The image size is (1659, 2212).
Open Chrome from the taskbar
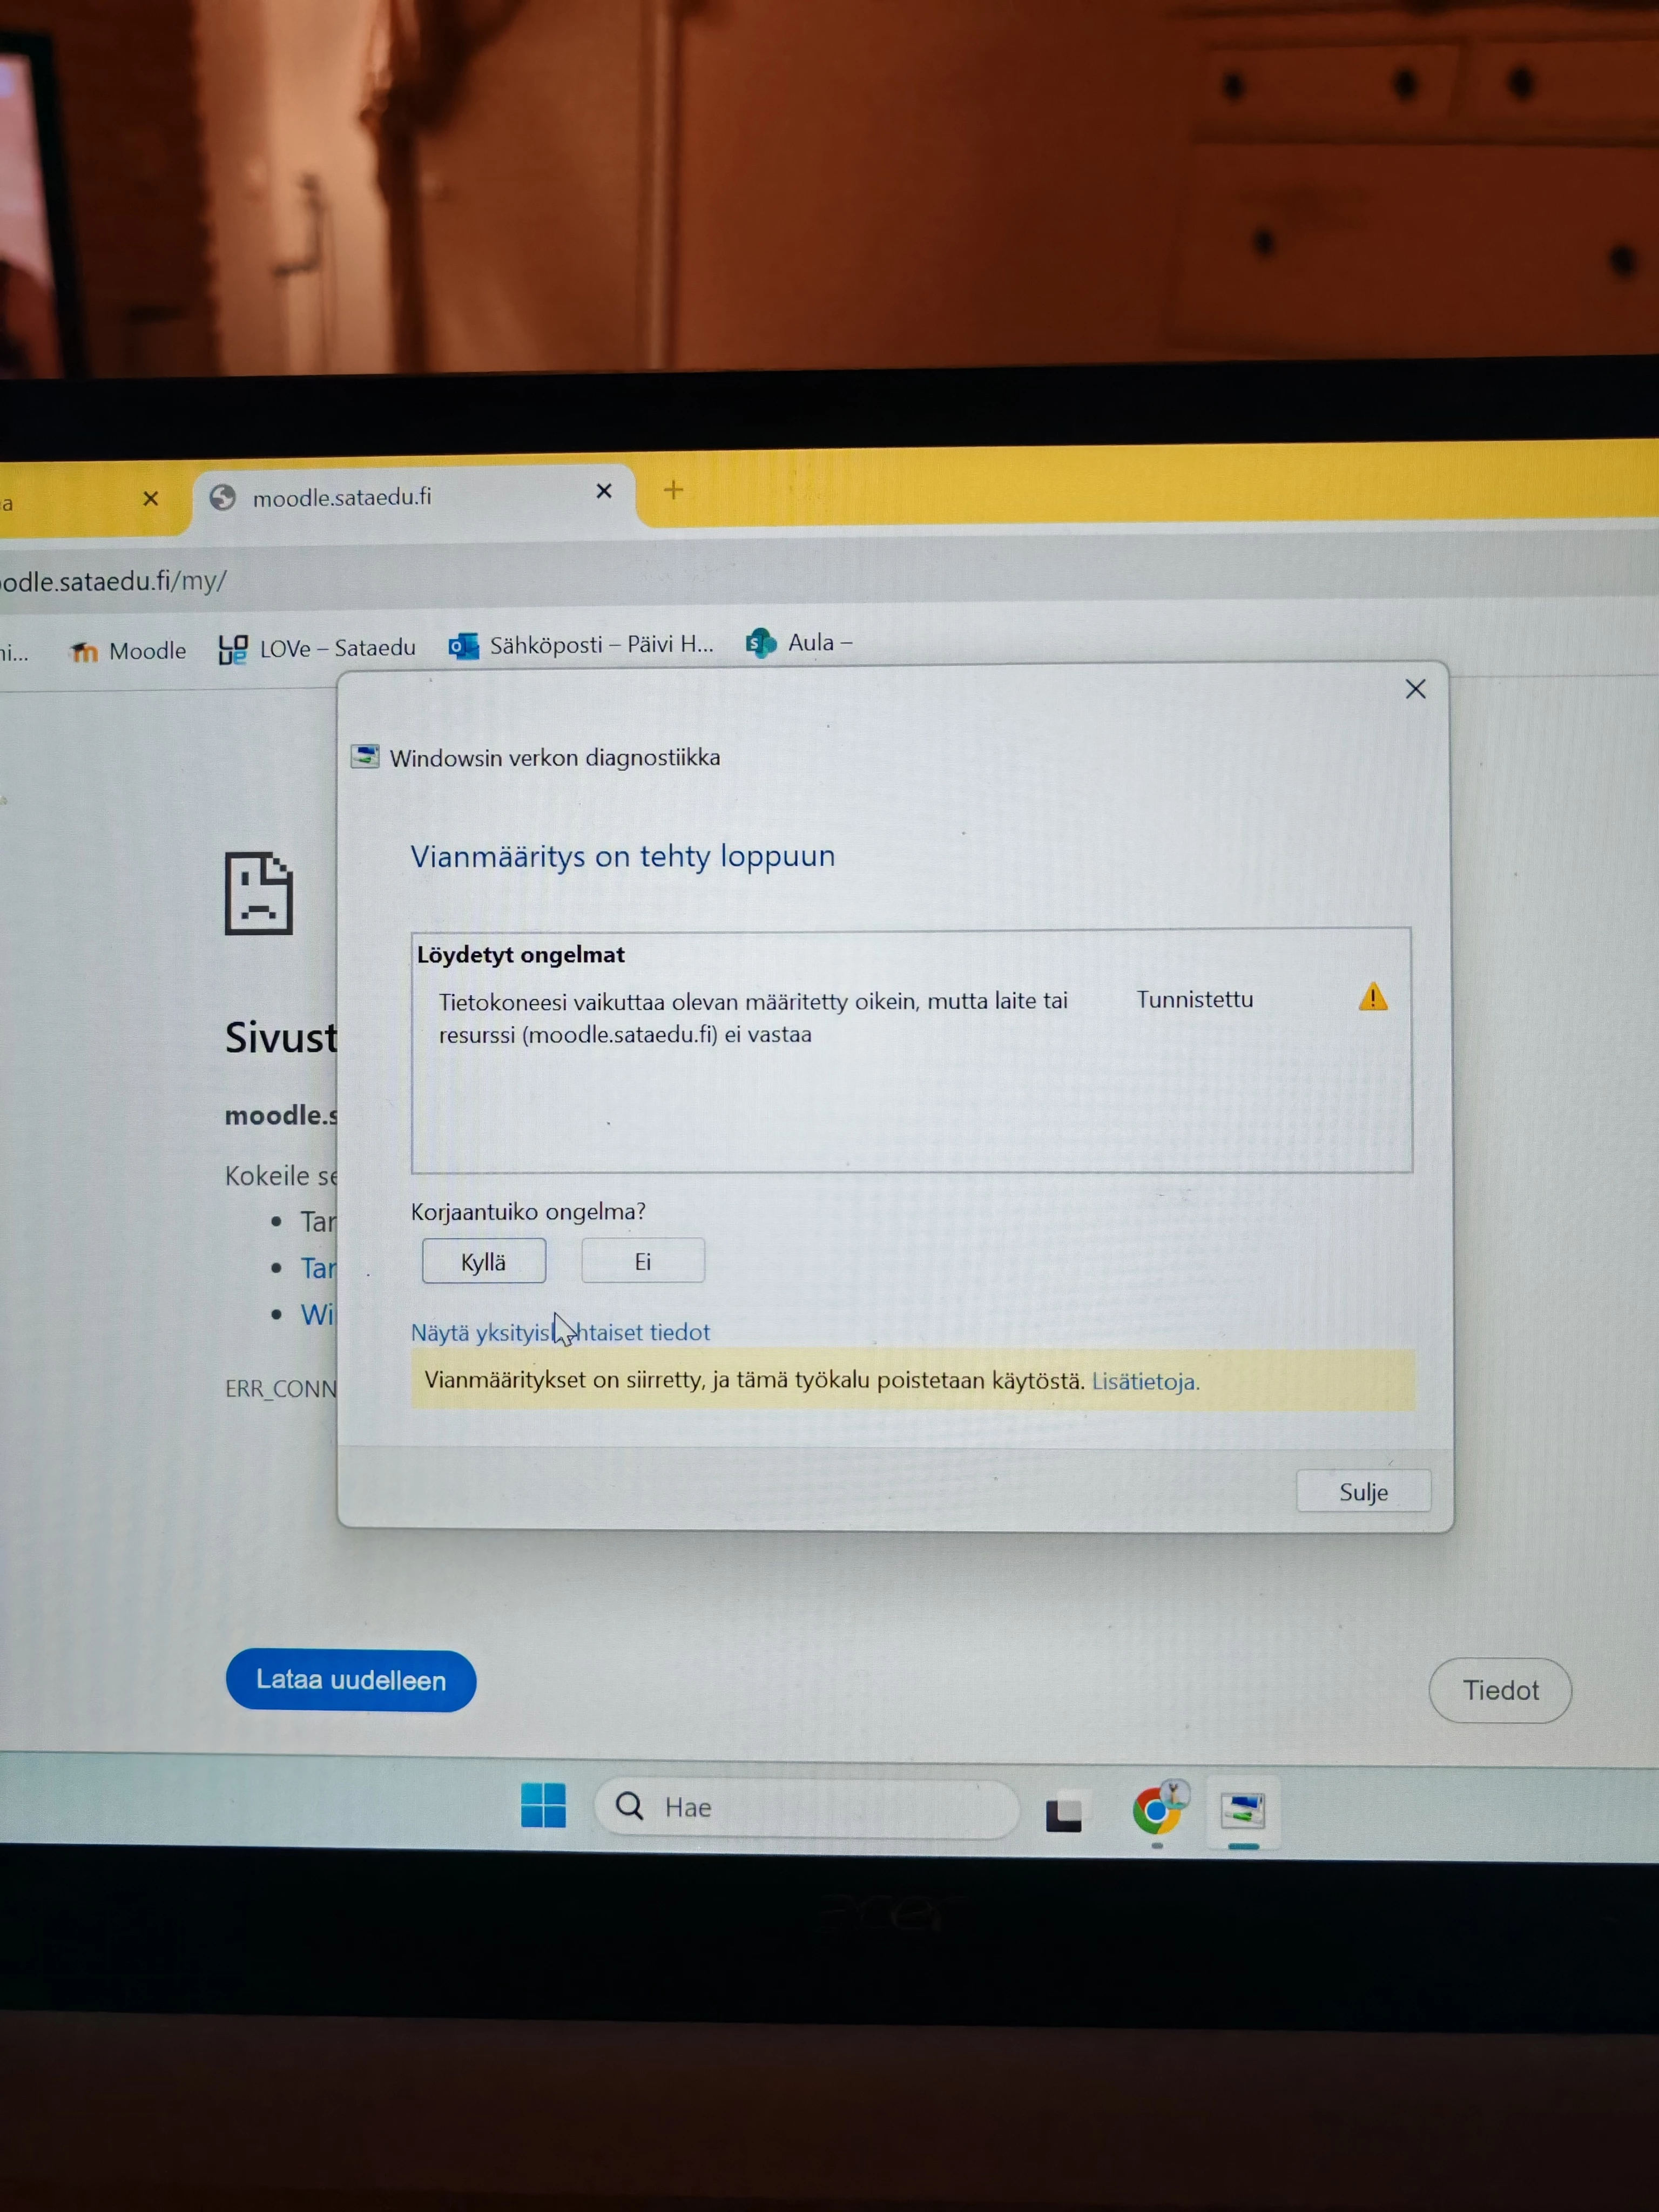(1157, 1810)
